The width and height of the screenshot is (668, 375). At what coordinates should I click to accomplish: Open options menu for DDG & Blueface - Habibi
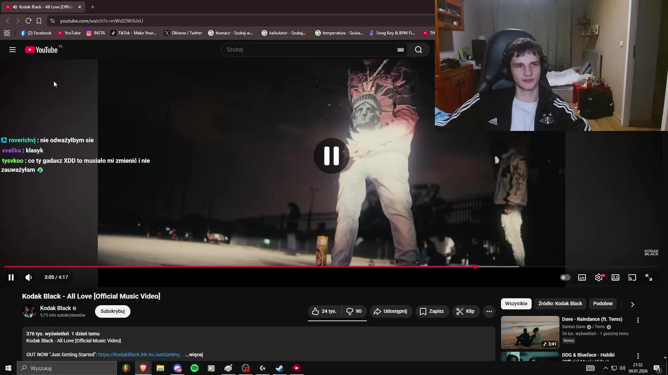[638, 356]
